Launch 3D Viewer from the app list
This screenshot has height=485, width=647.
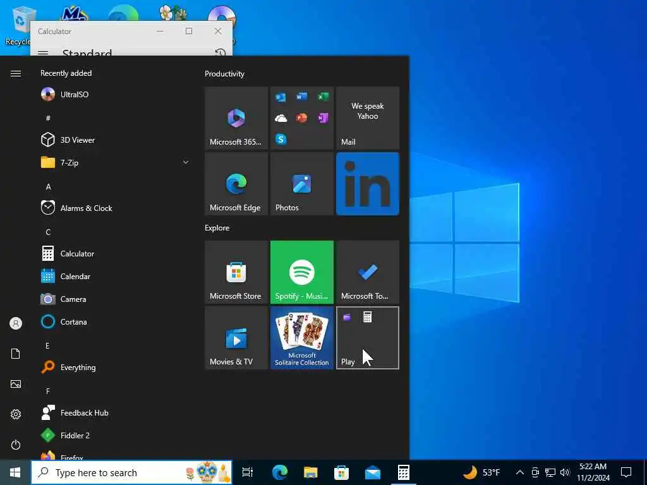116,140
